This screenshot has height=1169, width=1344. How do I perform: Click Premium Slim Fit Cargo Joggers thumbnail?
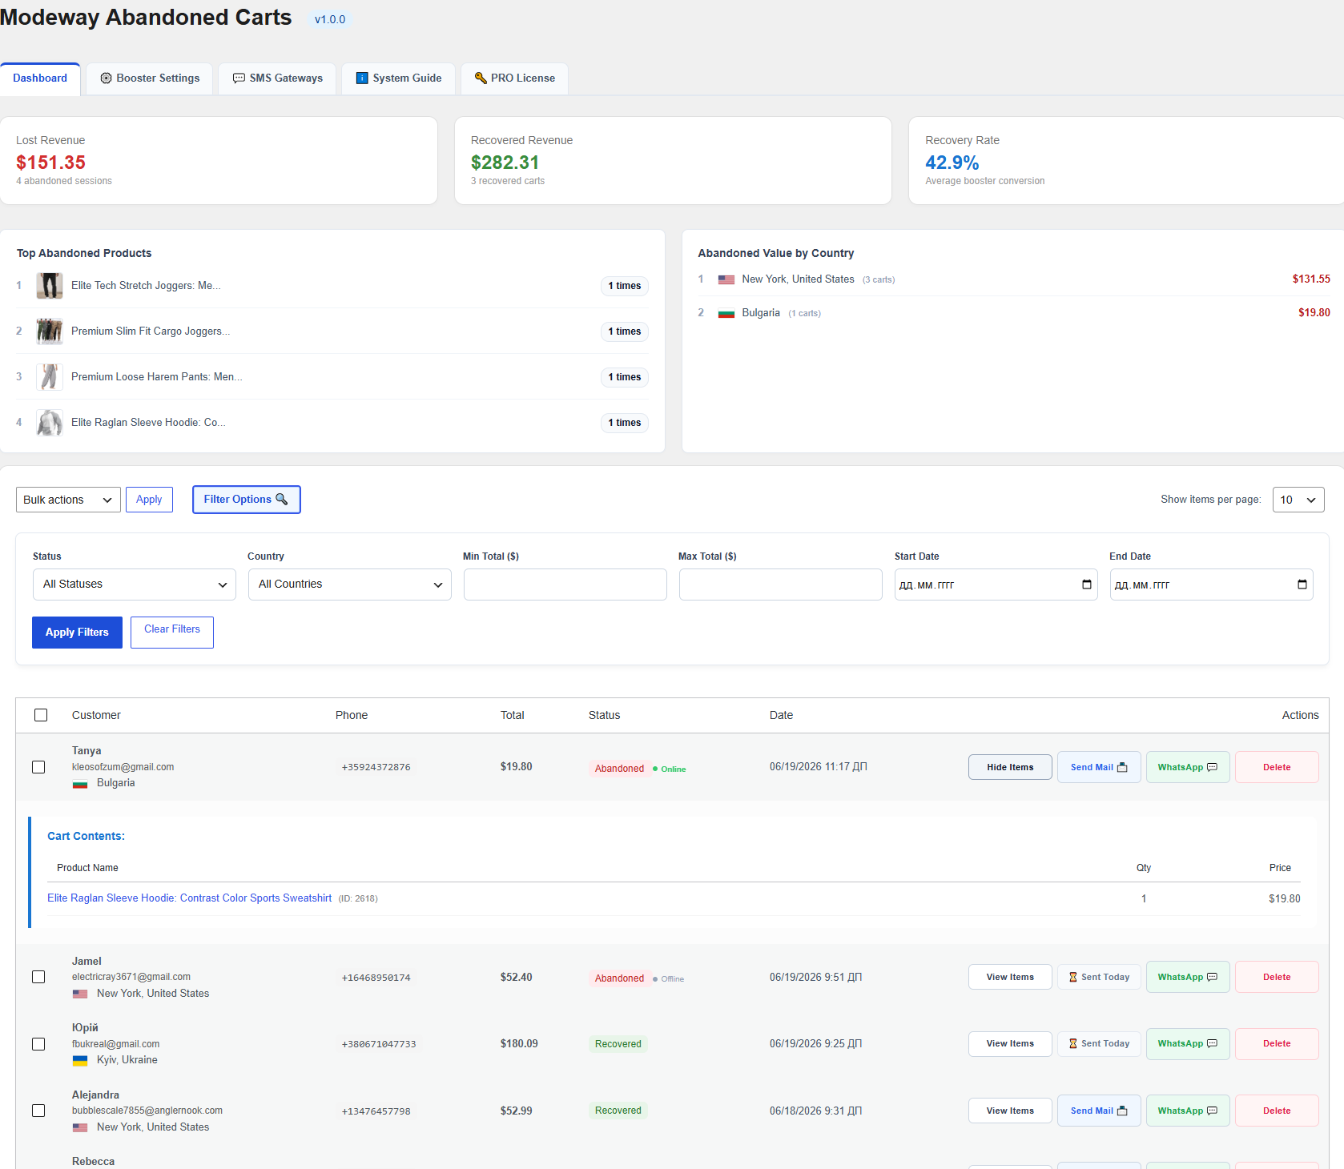pos(50,331)
